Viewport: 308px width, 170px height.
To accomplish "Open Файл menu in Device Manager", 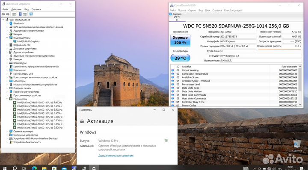I will tap(5, 9).
